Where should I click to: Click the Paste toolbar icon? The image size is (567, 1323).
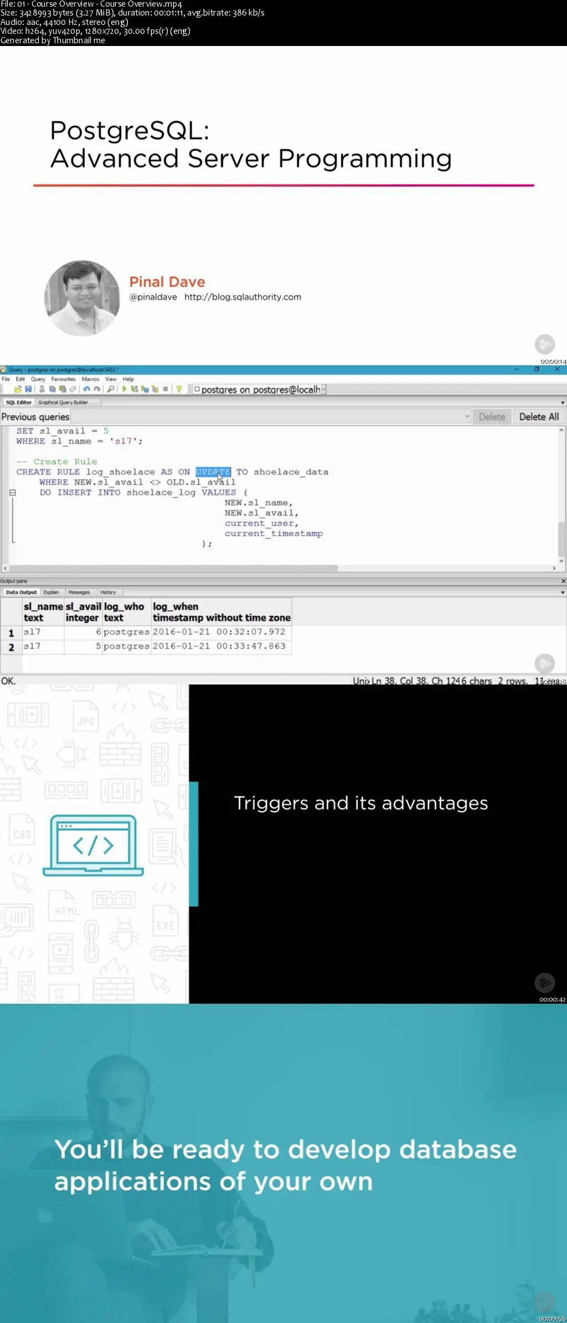click(63, 389)
